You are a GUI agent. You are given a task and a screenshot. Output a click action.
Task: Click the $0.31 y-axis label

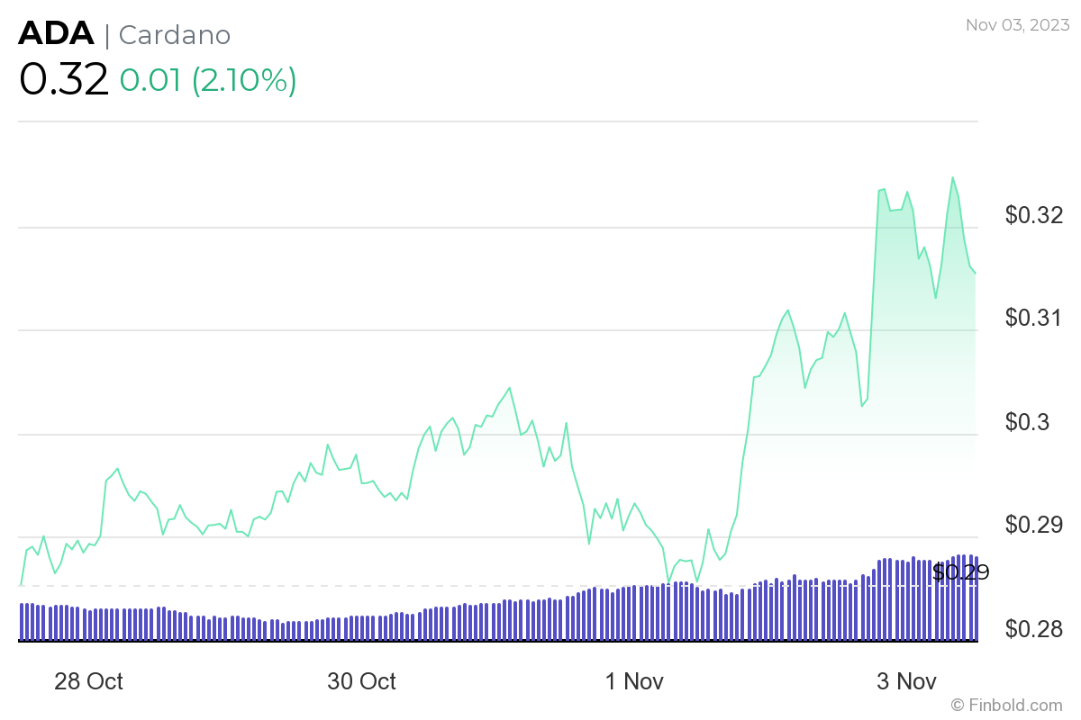coord(1034,318)
